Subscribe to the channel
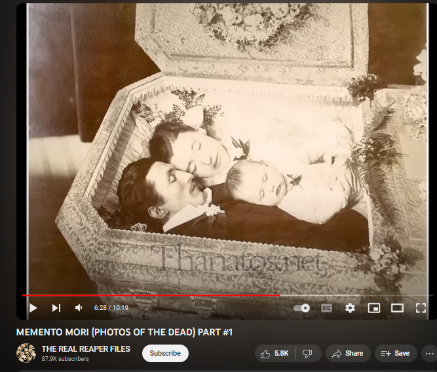Image resolution: width=437 pixels, height=372 pixels. tap(165, 353)
